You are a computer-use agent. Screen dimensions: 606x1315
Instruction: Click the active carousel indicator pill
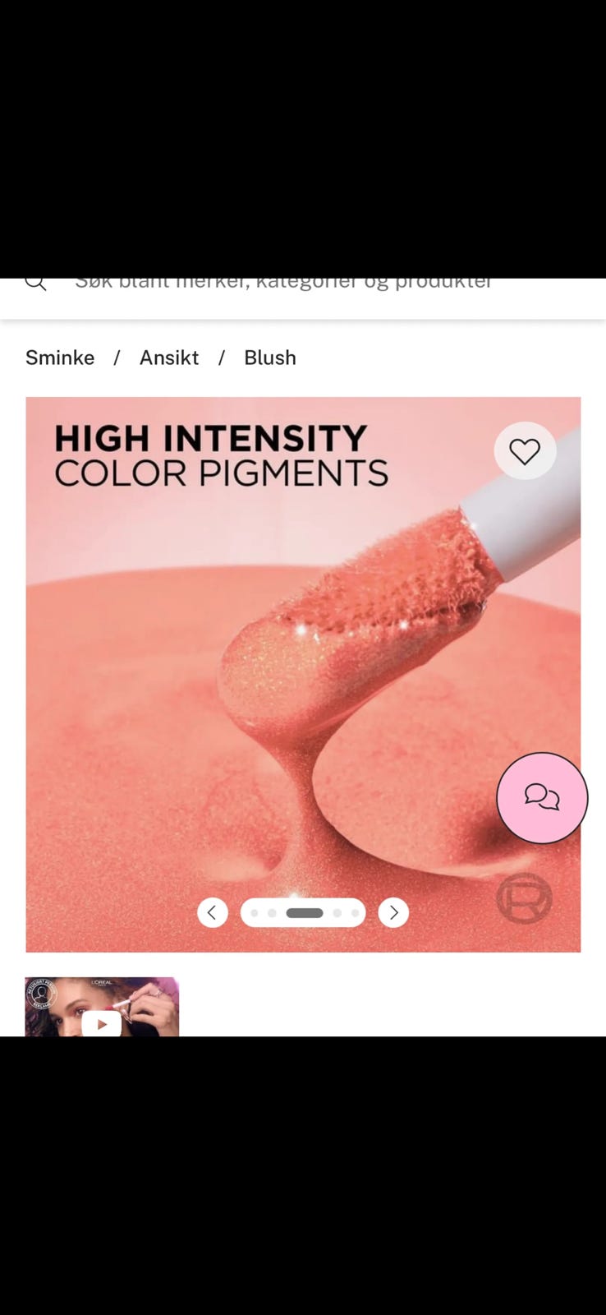(305, 913)
